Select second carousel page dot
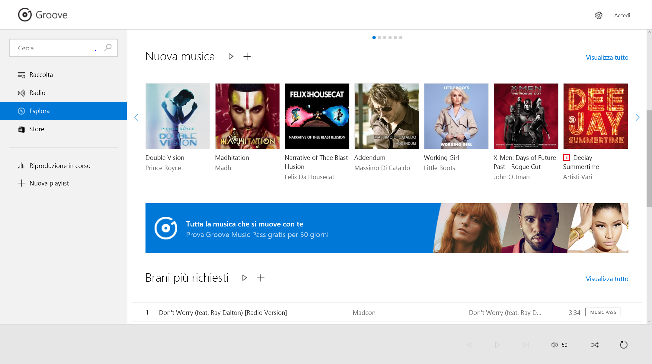Image resolution: width=652 pixels, height=364 pixels. click(379, 37)
